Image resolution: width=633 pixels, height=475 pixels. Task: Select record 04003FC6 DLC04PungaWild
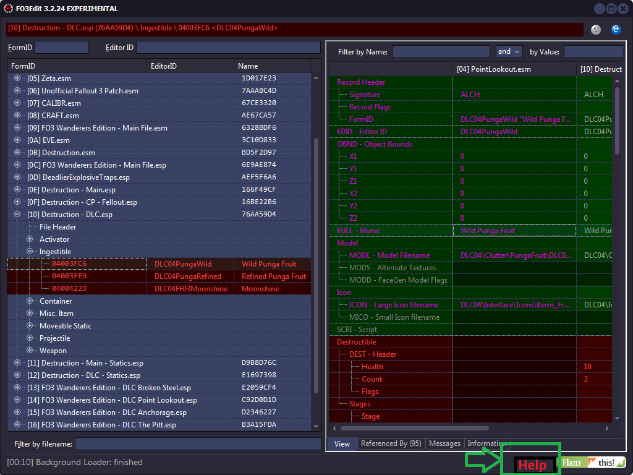coord(159,263)
